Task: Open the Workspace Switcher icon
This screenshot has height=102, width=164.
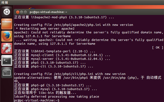Action: (x=7, y=72)
